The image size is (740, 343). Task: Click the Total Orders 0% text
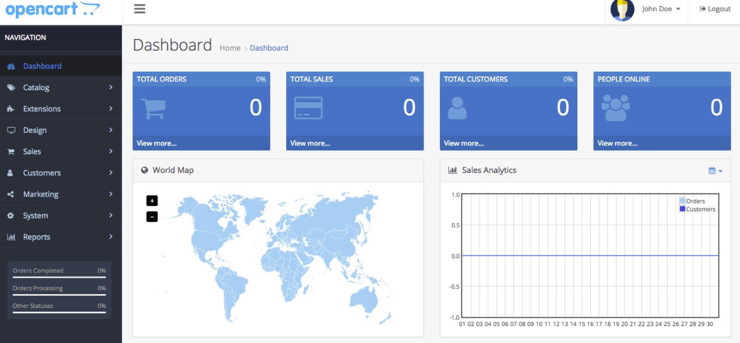pos(261,79)
